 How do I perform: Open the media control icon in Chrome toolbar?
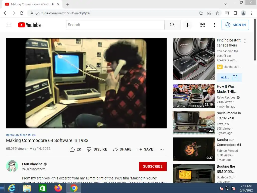(227, 13)
